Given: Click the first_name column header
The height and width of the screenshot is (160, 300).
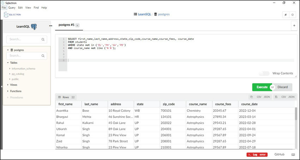Looking at the screenshot, I should [68, 104].
